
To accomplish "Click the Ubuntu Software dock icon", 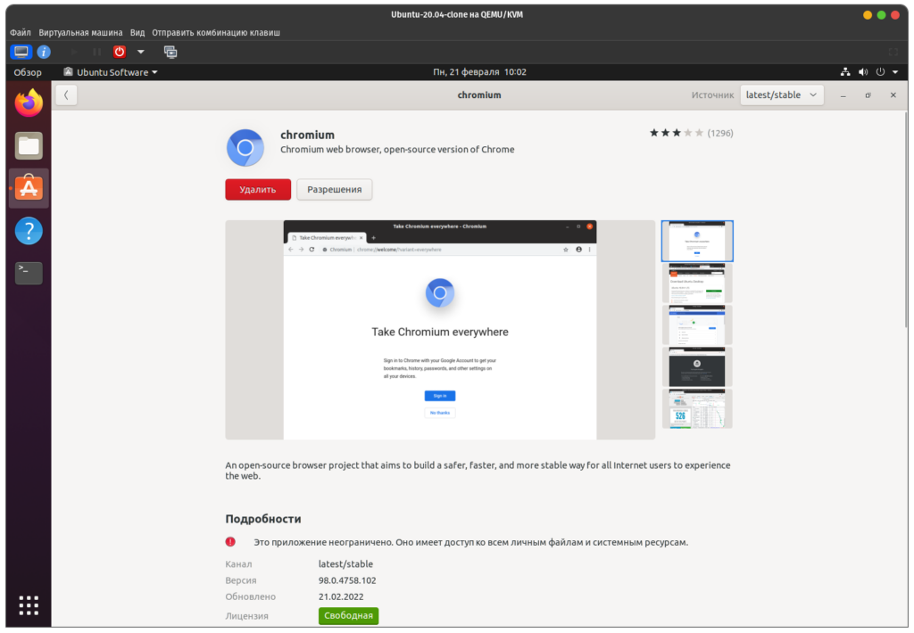I will [x=29, y=188].
